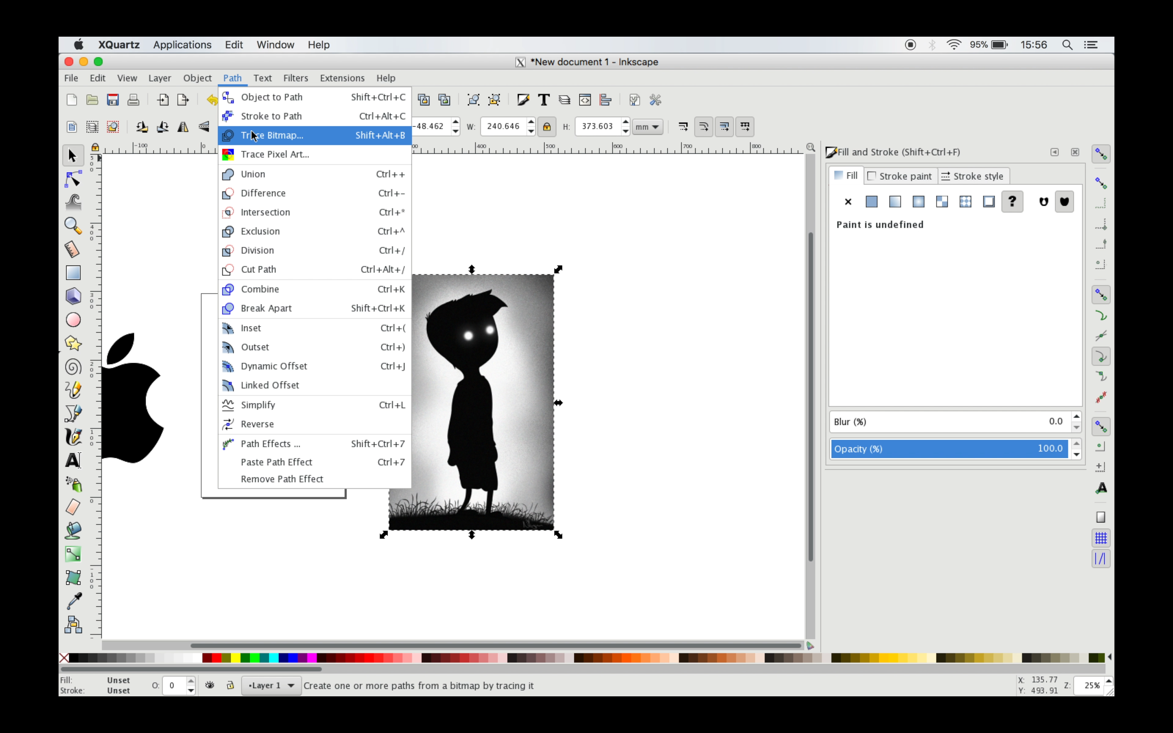Screen dimensions: 1173x733
Task: Select the Tweak tool
Action: (x=73, y=202)
